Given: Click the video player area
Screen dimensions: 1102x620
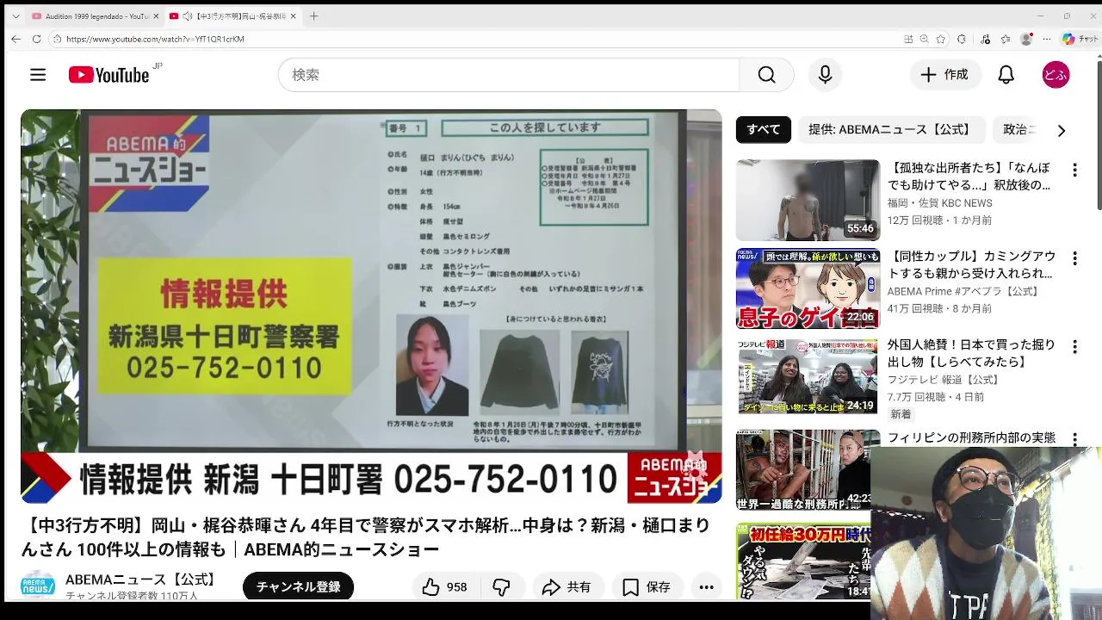Looking at the screenshot, I should tap(371, 307).
